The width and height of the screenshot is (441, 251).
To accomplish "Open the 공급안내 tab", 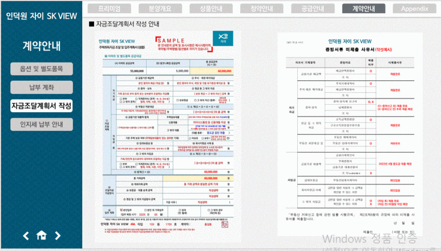I will [313, 9].
